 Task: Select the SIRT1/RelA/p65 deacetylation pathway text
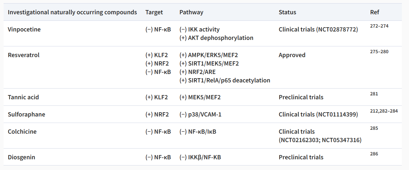click(225, 80)
